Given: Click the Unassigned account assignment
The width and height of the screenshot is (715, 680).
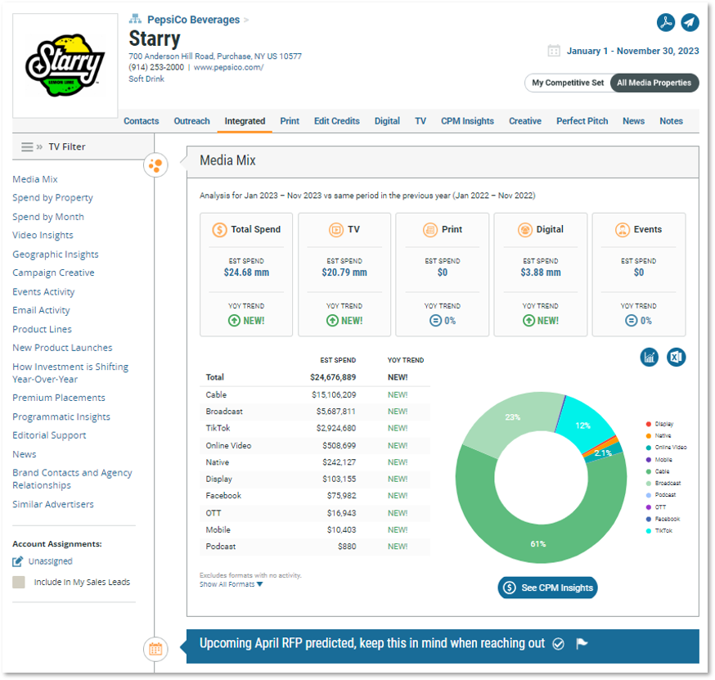Looking at the screenshot, I should click(x=50, y=561).
